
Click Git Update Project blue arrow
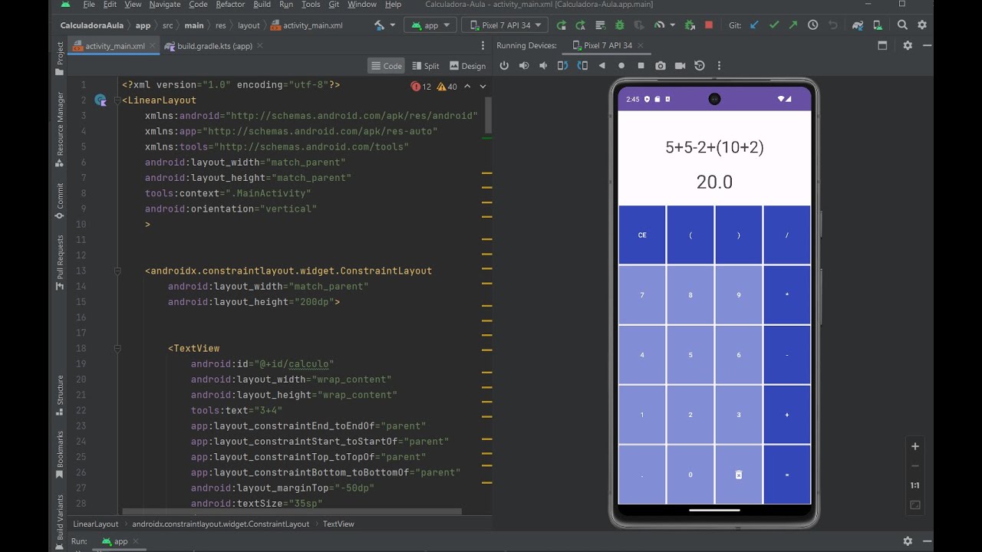click(754, 25)
